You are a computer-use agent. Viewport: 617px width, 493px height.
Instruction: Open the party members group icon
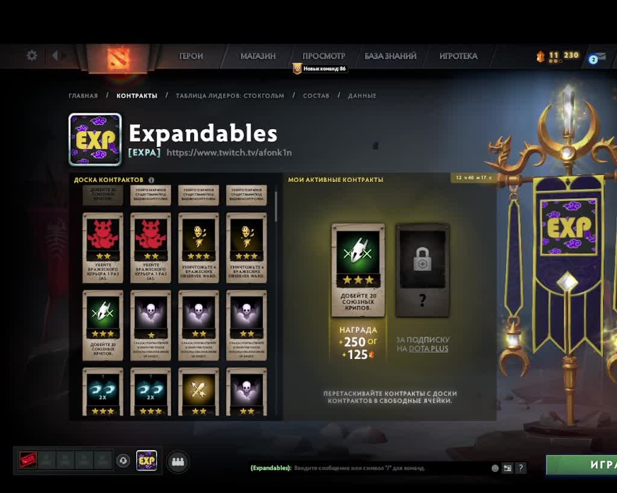[x=178, y=461]
